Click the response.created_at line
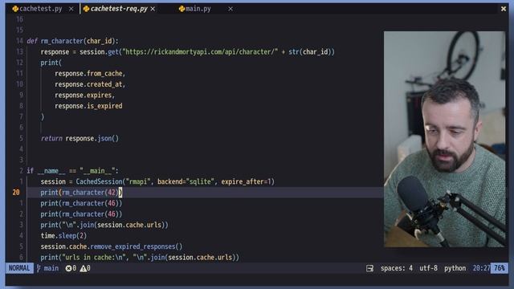 pyautogui.click(x=90, y=84)
